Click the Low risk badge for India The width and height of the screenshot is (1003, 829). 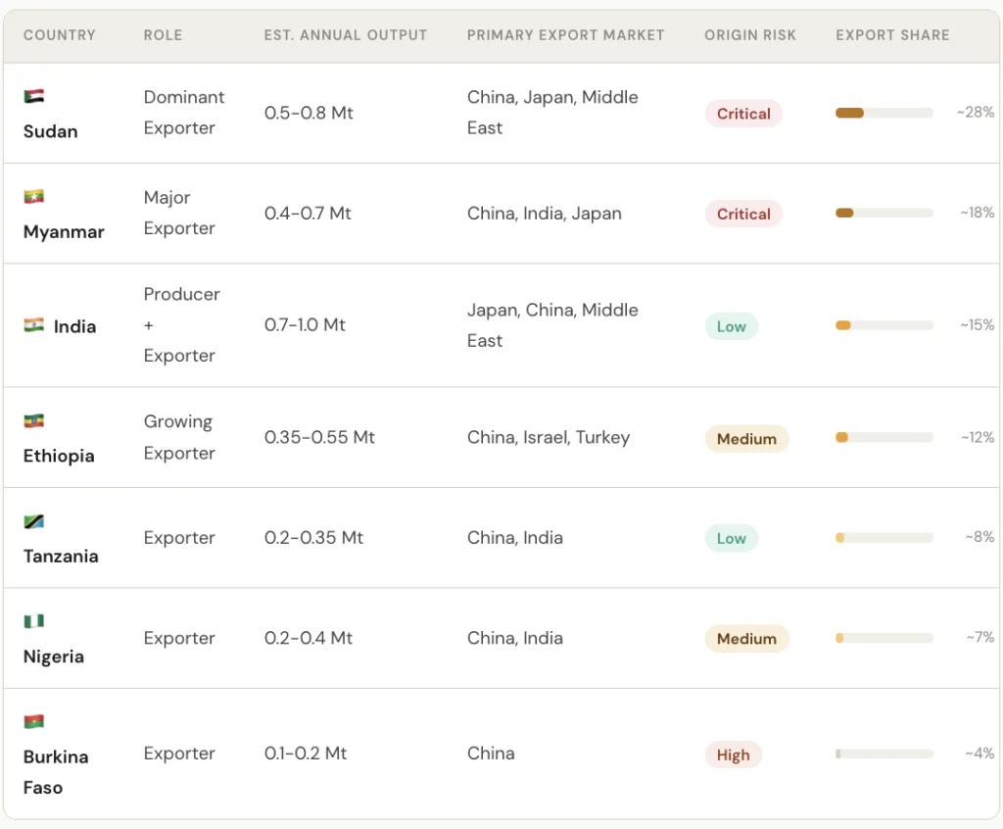click(731, 326)
